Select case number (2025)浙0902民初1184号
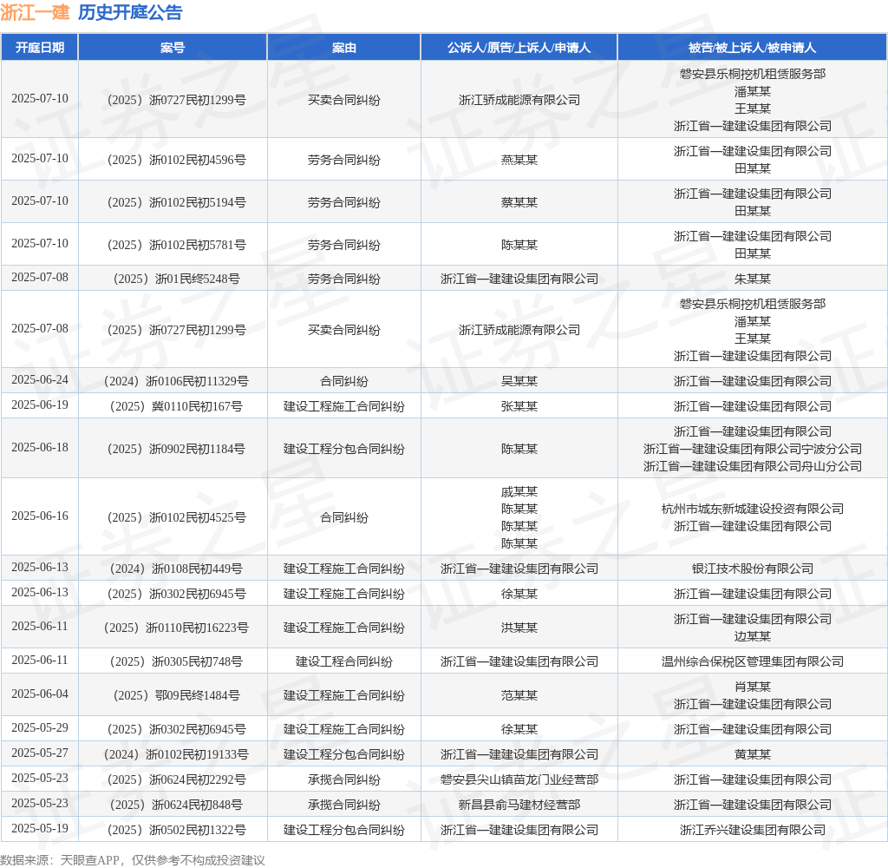The image size is (888, 868). pos(177,449)
